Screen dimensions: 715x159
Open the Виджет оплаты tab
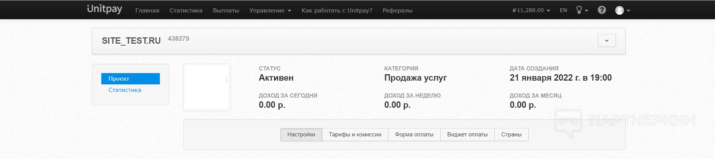click(x=467, y=135)
